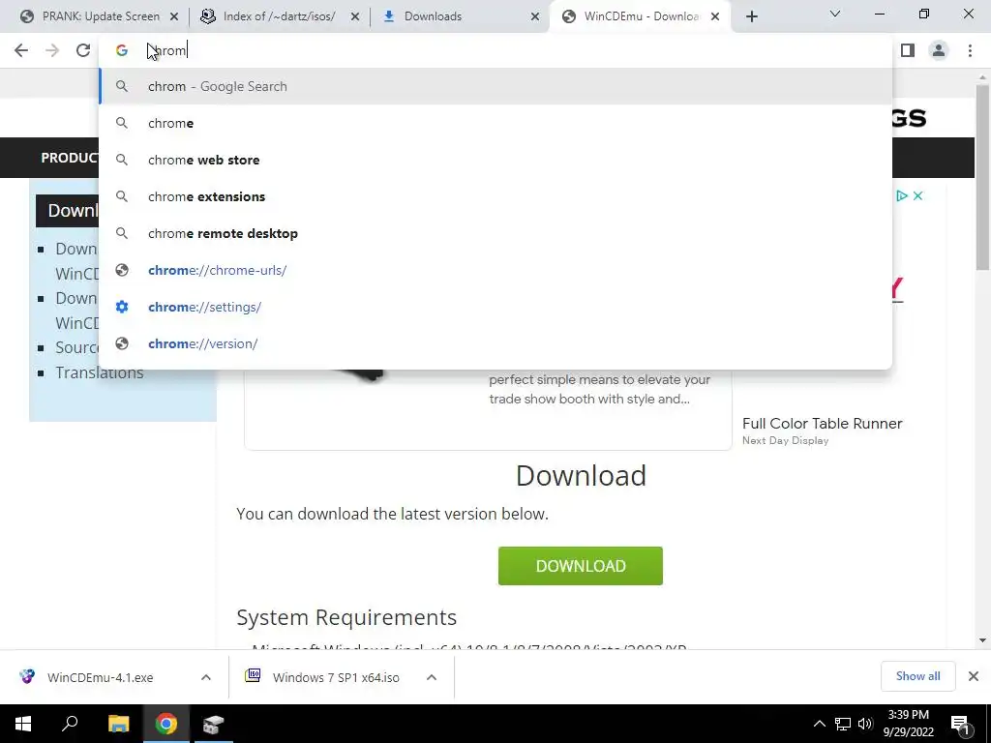Toggle the side panel icon
This screenshot has height=743, width=991.
click(908, 50)
